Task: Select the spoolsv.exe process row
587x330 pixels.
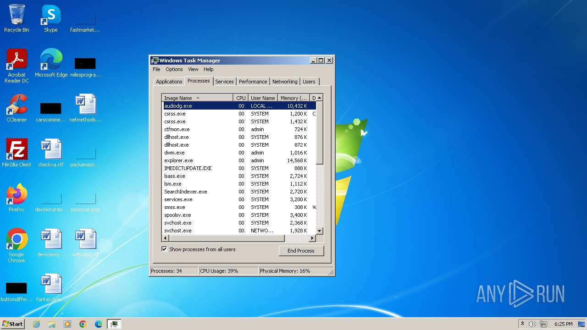Action: pyautogui.click(x=239, y=215)
